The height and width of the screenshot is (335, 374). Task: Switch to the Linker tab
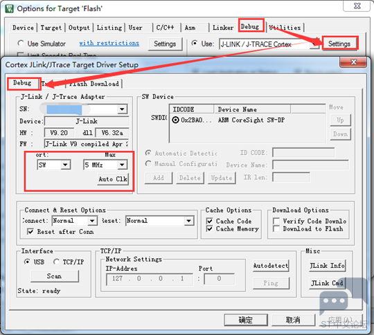(223, 28)
